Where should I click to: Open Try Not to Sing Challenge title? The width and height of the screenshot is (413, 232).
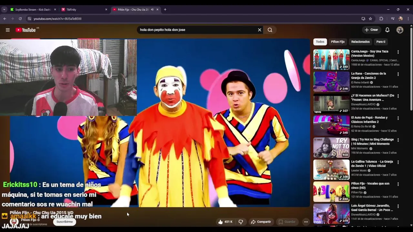pos(372,142)
